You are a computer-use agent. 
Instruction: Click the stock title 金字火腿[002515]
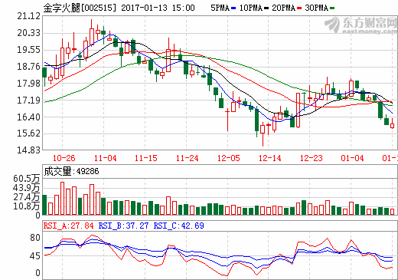[80, 8]
